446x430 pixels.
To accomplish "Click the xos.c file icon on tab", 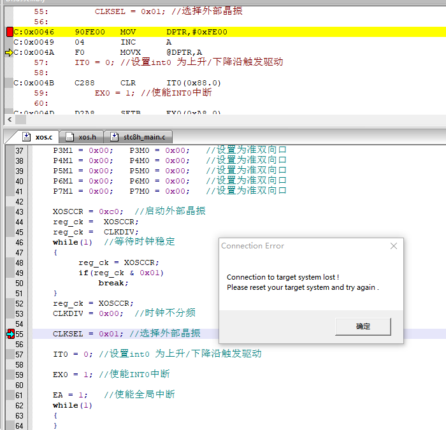I will (27, 137).
